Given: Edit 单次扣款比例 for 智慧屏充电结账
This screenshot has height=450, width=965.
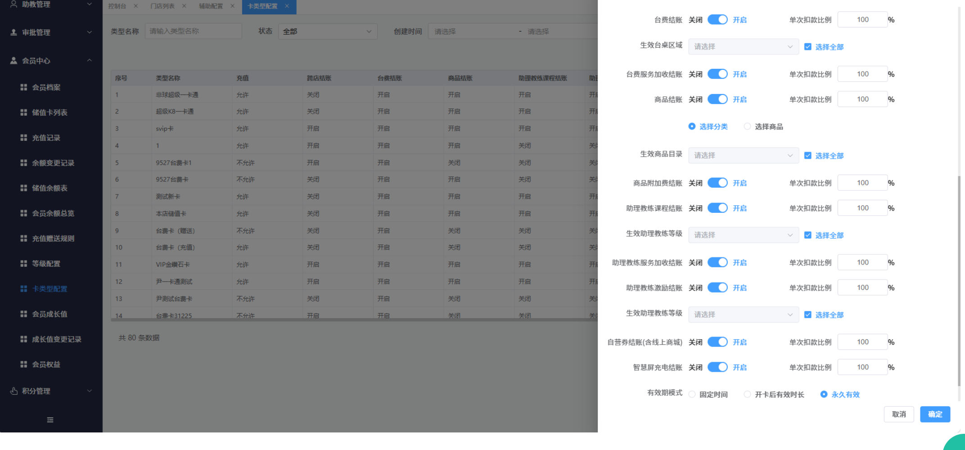Looking at the screenshot, I should [x=862, y=368].
